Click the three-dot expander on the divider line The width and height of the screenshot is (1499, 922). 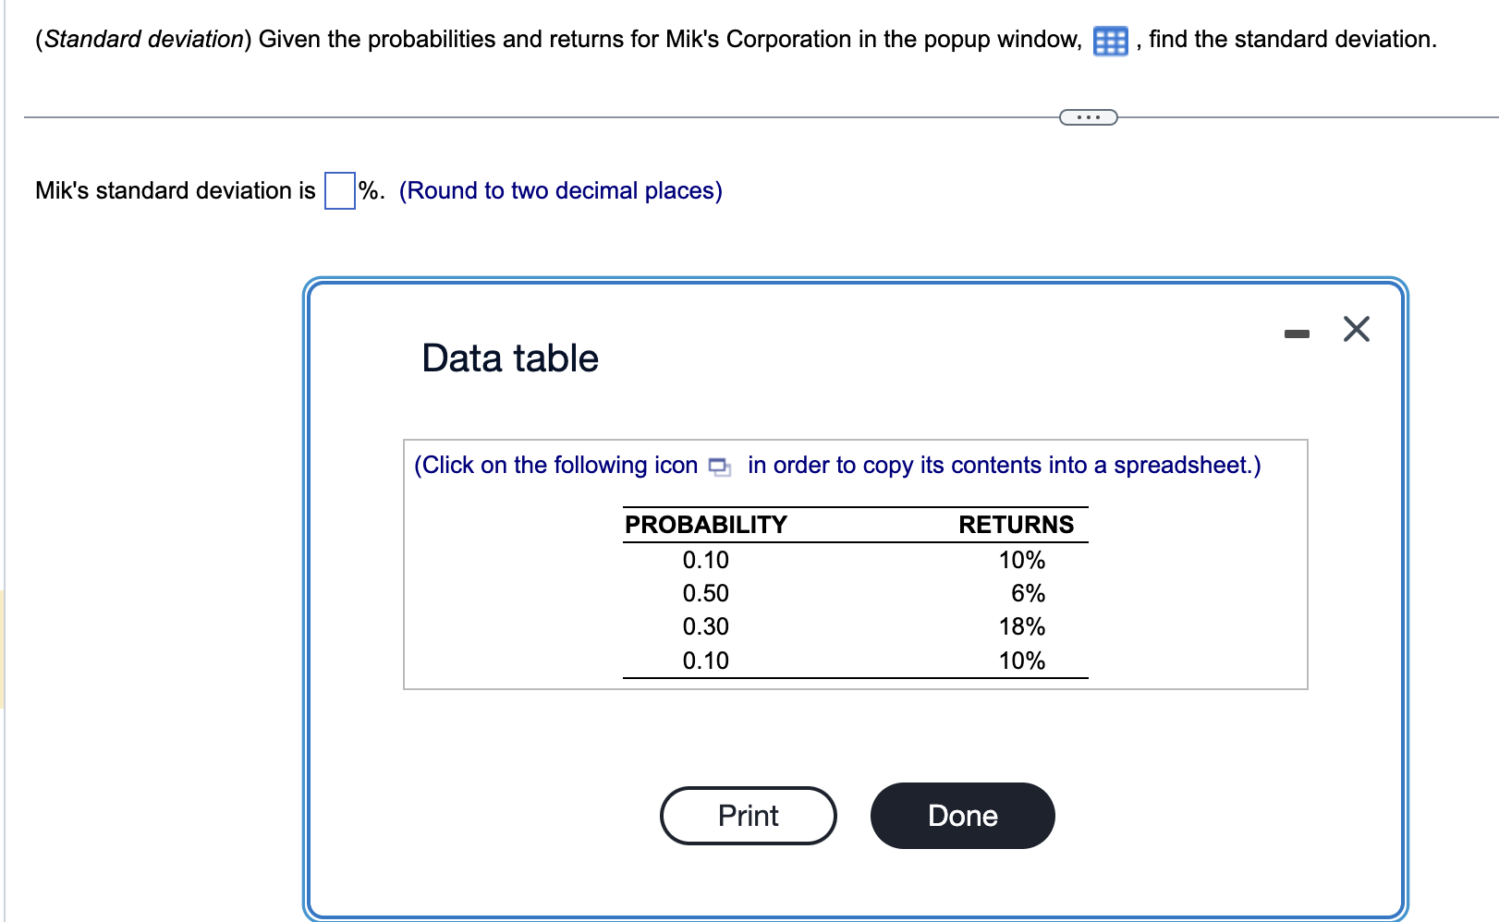[1088, 116]
